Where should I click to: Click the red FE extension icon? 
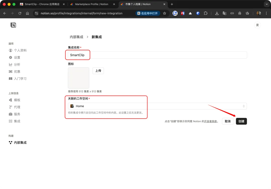click(183, 13)
